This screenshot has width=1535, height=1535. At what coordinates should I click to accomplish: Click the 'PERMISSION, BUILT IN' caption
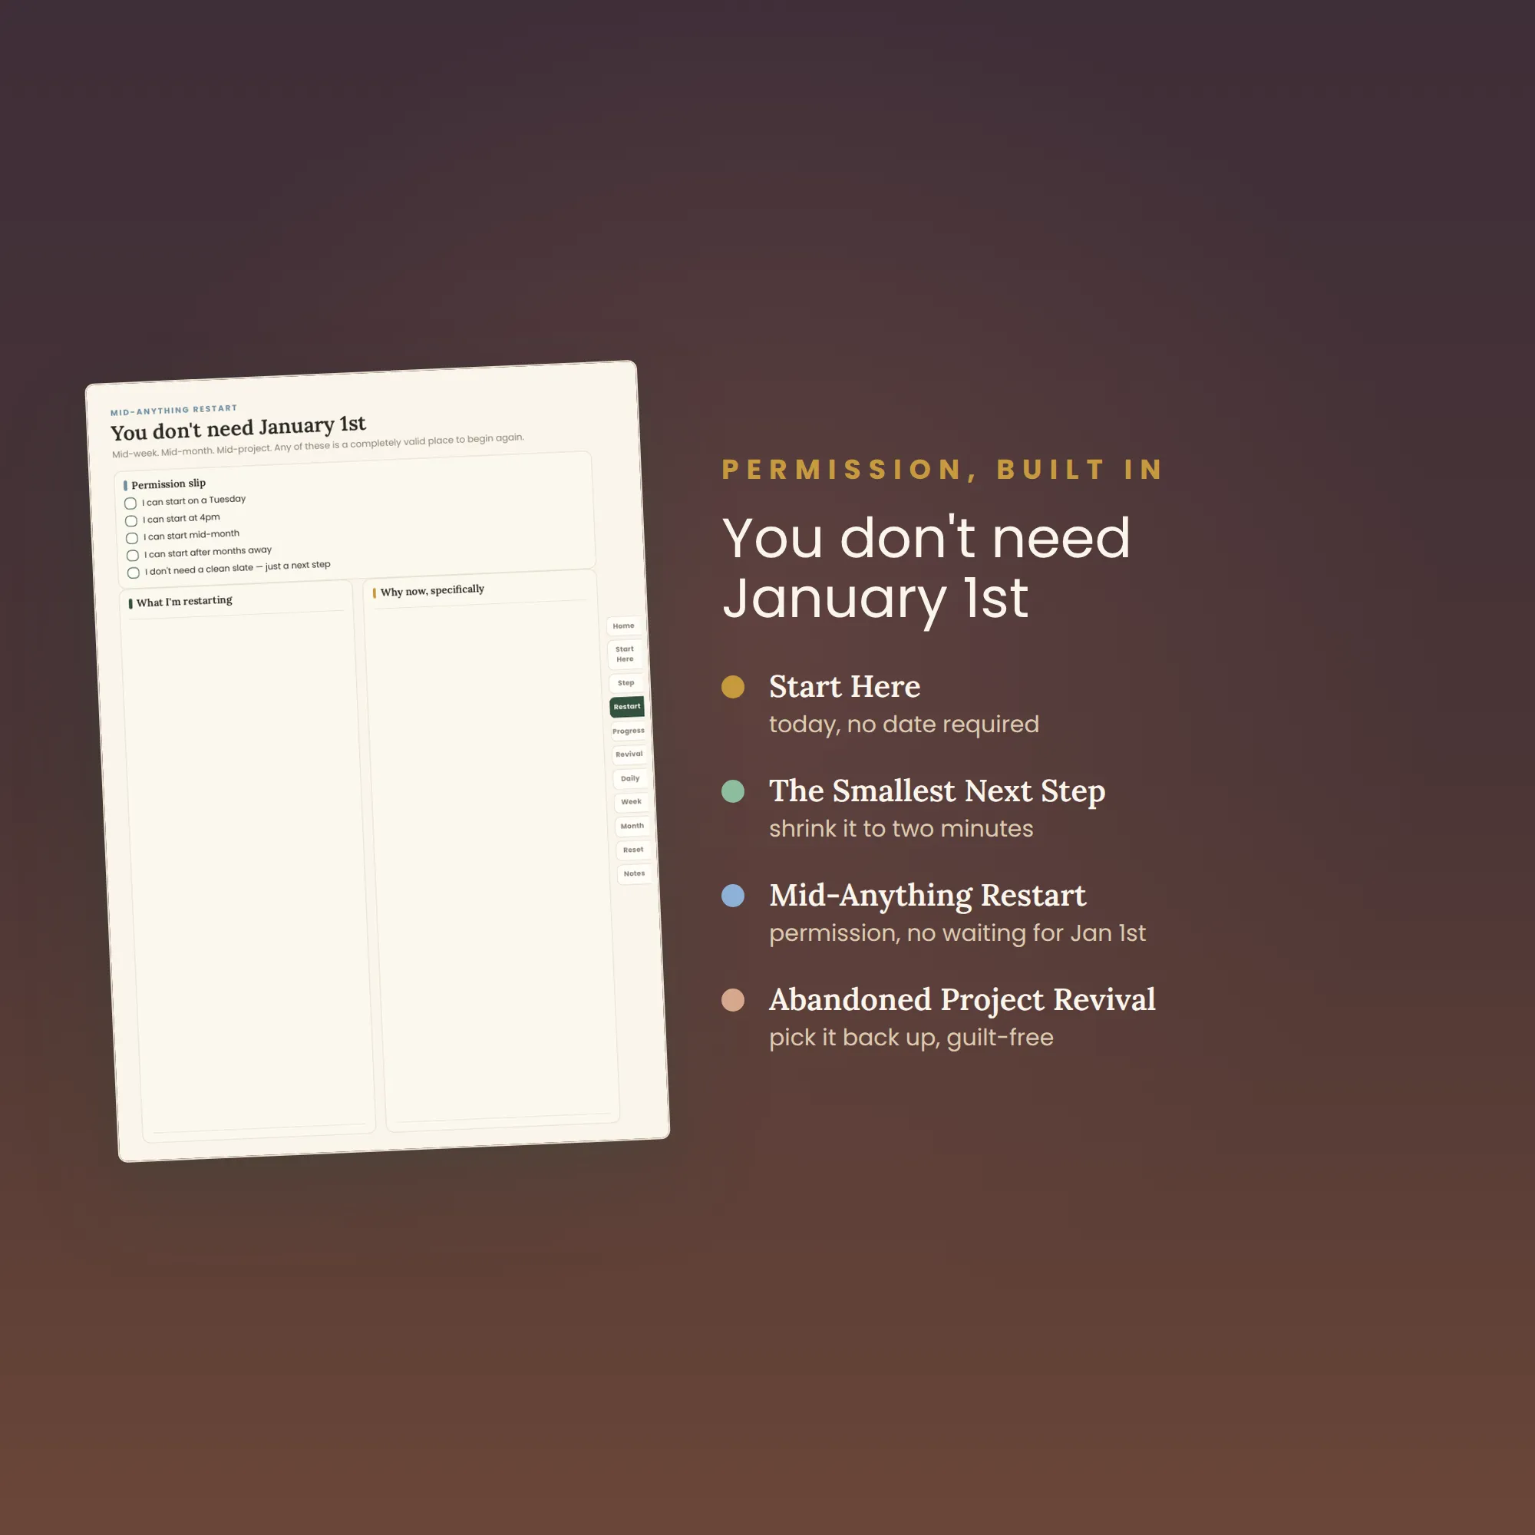[x=942, y=470]
